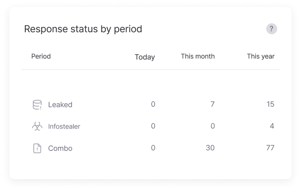This screenshot has height=190, width=301.
Task: Open Combo count 77 for this year
Action: [x=270, y=148]
